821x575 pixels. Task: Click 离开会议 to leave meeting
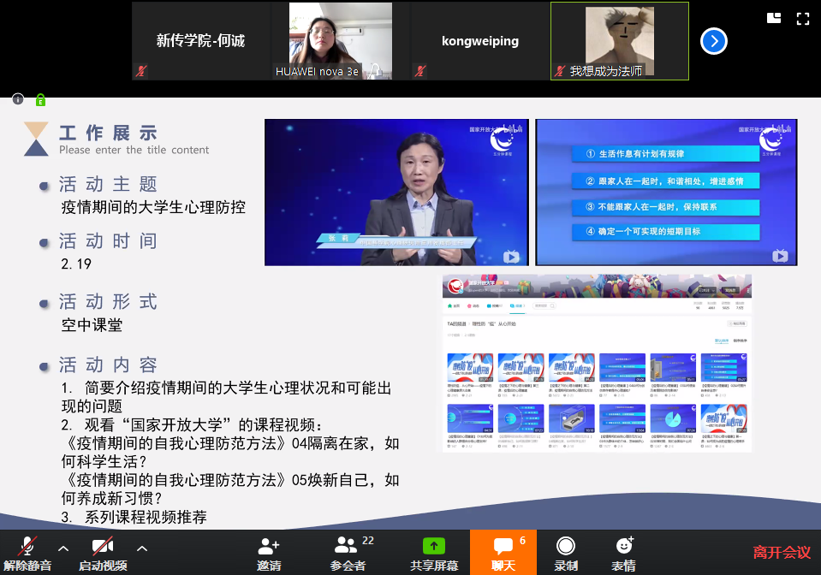782,553
